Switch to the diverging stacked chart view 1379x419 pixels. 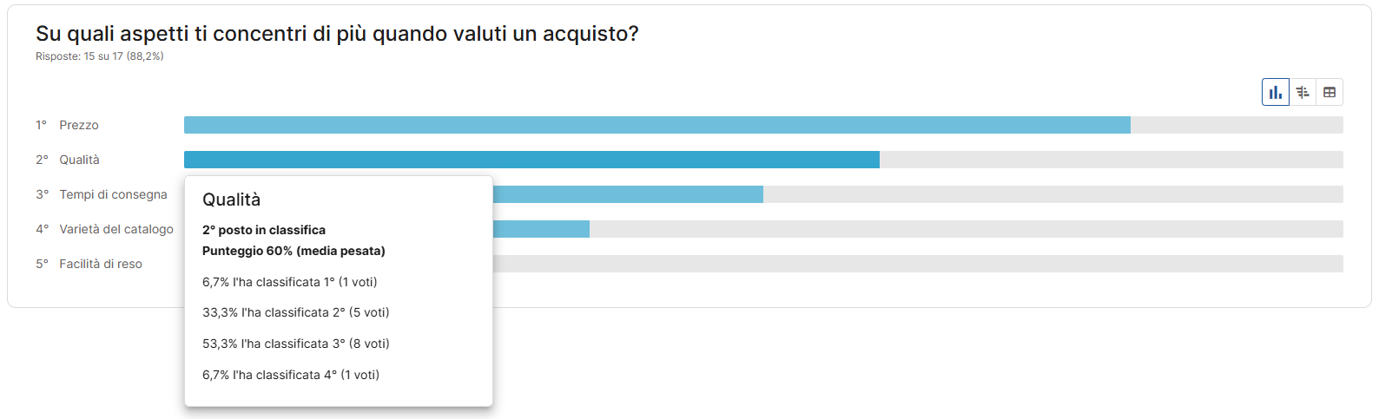pos(1303,92)
